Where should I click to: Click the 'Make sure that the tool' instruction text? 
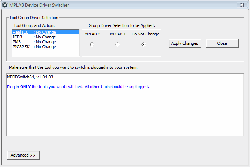click(73, 68)
